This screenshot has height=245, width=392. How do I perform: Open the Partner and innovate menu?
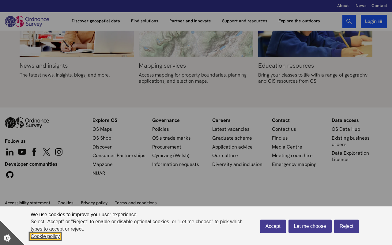click(x=190, y=21)
